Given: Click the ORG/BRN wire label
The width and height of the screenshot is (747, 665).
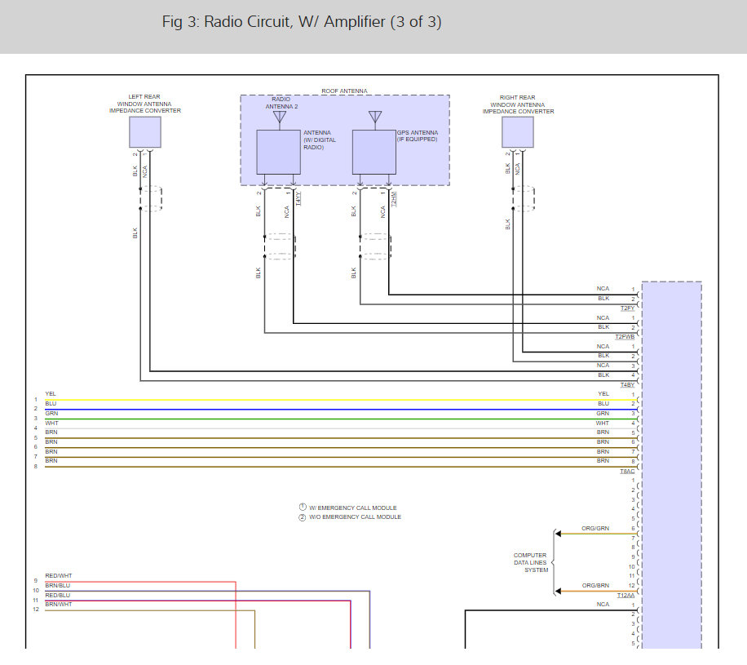Looking at the screenshot, I should (x=595, y=585).
